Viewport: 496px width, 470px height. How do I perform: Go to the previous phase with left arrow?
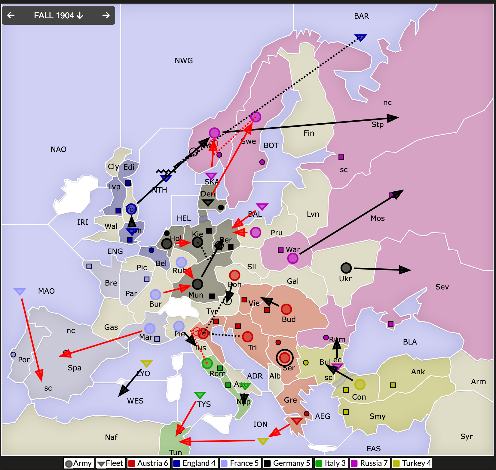pos(11,15)
